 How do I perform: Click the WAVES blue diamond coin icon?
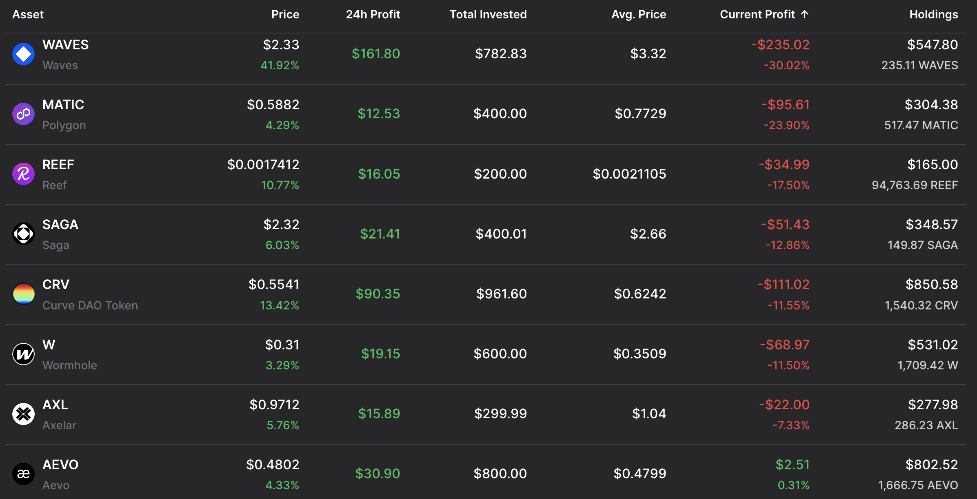pyautogui.click(x=23, y=54)
